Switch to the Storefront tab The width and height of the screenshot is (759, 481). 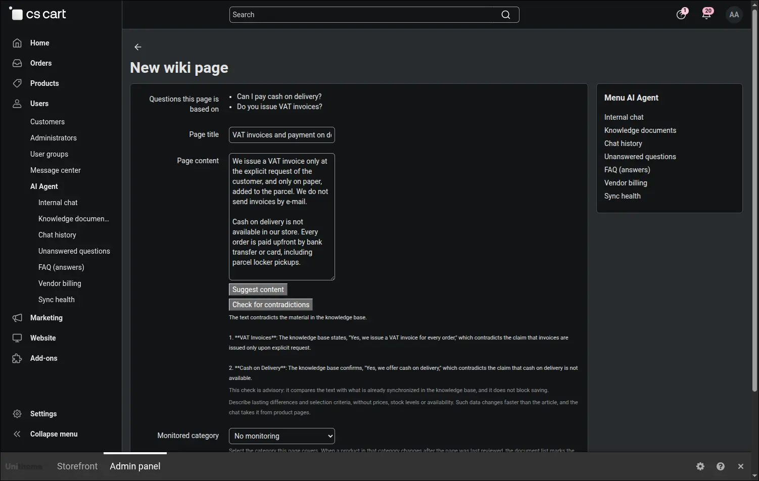(77, 466)
